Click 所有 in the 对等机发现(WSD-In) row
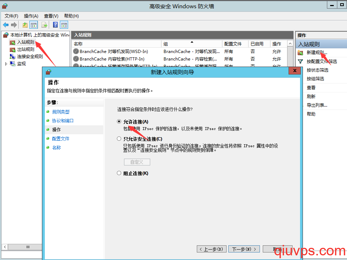Screen dimensions: 347x260 (229, 52)
